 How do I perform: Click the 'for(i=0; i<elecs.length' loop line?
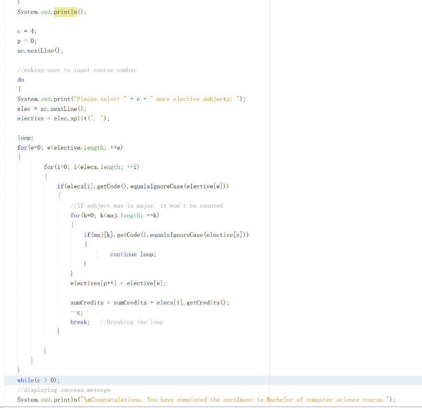click(x=91, y=167)
